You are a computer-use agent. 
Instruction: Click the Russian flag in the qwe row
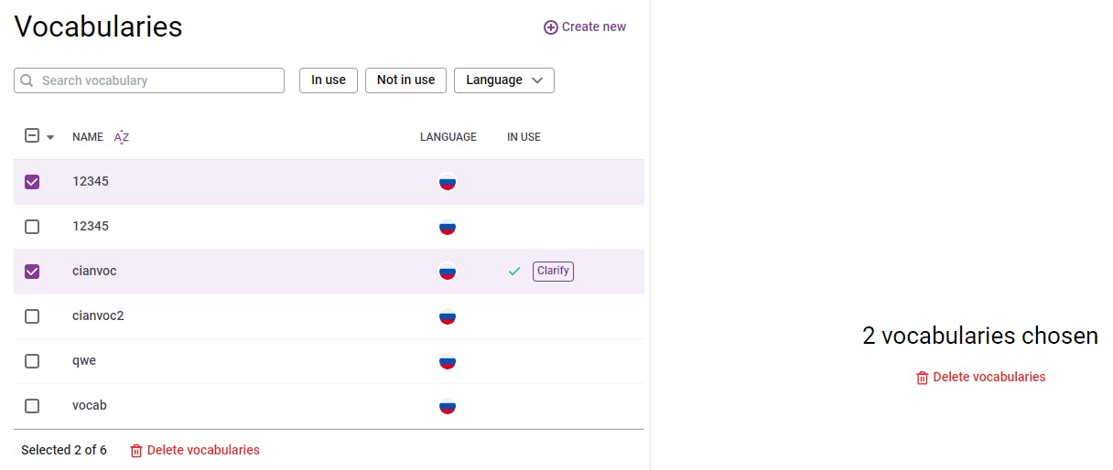[448, 361]
